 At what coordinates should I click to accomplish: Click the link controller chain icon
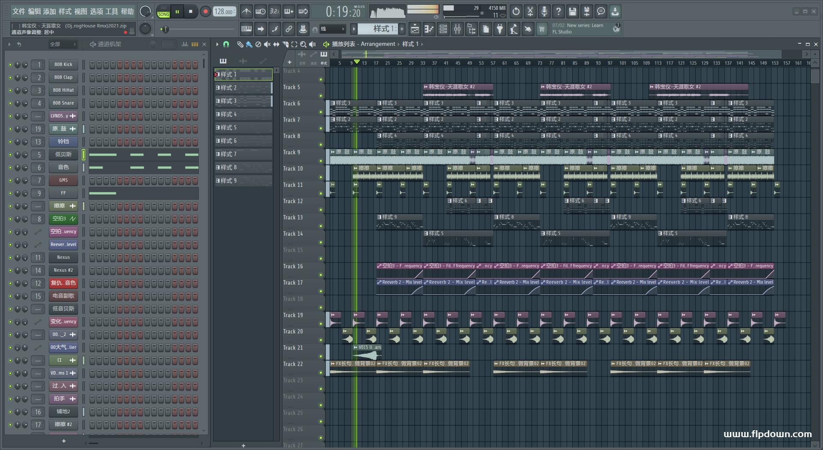[x=289, y=29]
